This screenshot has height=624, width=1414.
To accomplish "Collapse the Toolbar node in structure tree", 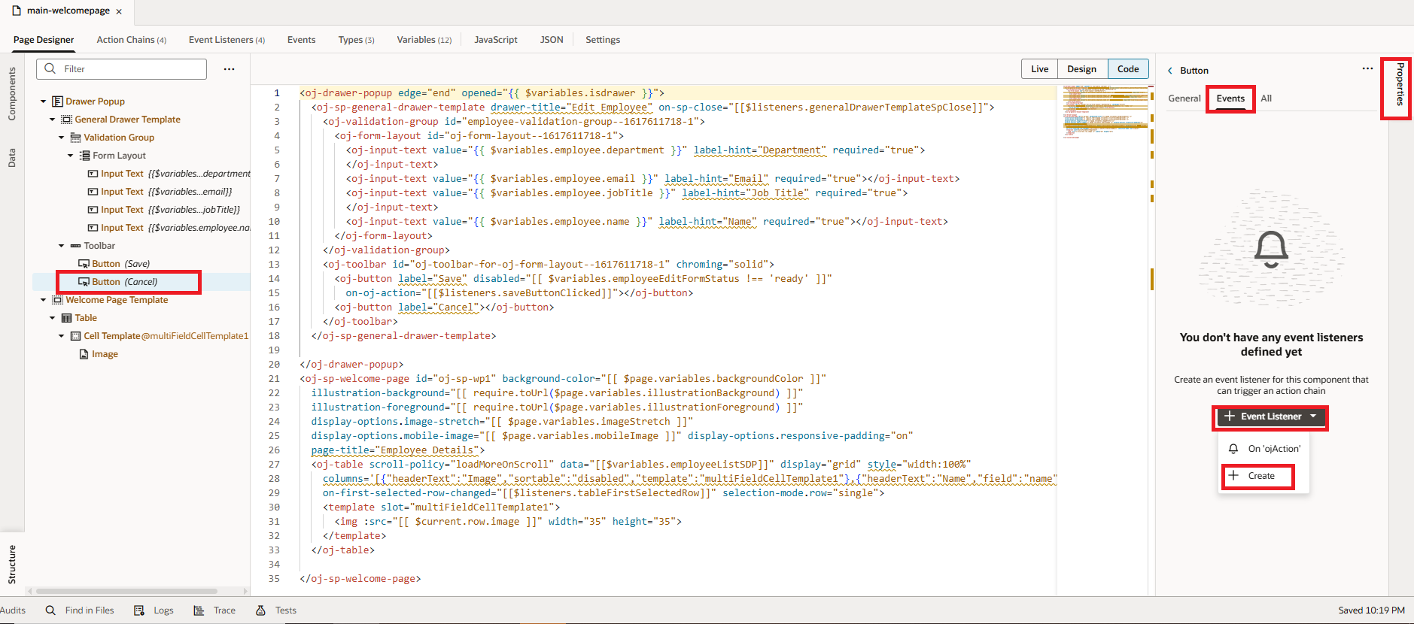I will [x=62, y=246].
